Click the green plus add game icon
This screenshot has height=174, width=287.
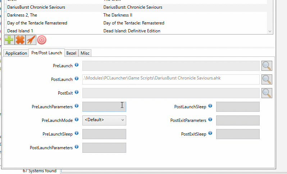tap(9, 40)
